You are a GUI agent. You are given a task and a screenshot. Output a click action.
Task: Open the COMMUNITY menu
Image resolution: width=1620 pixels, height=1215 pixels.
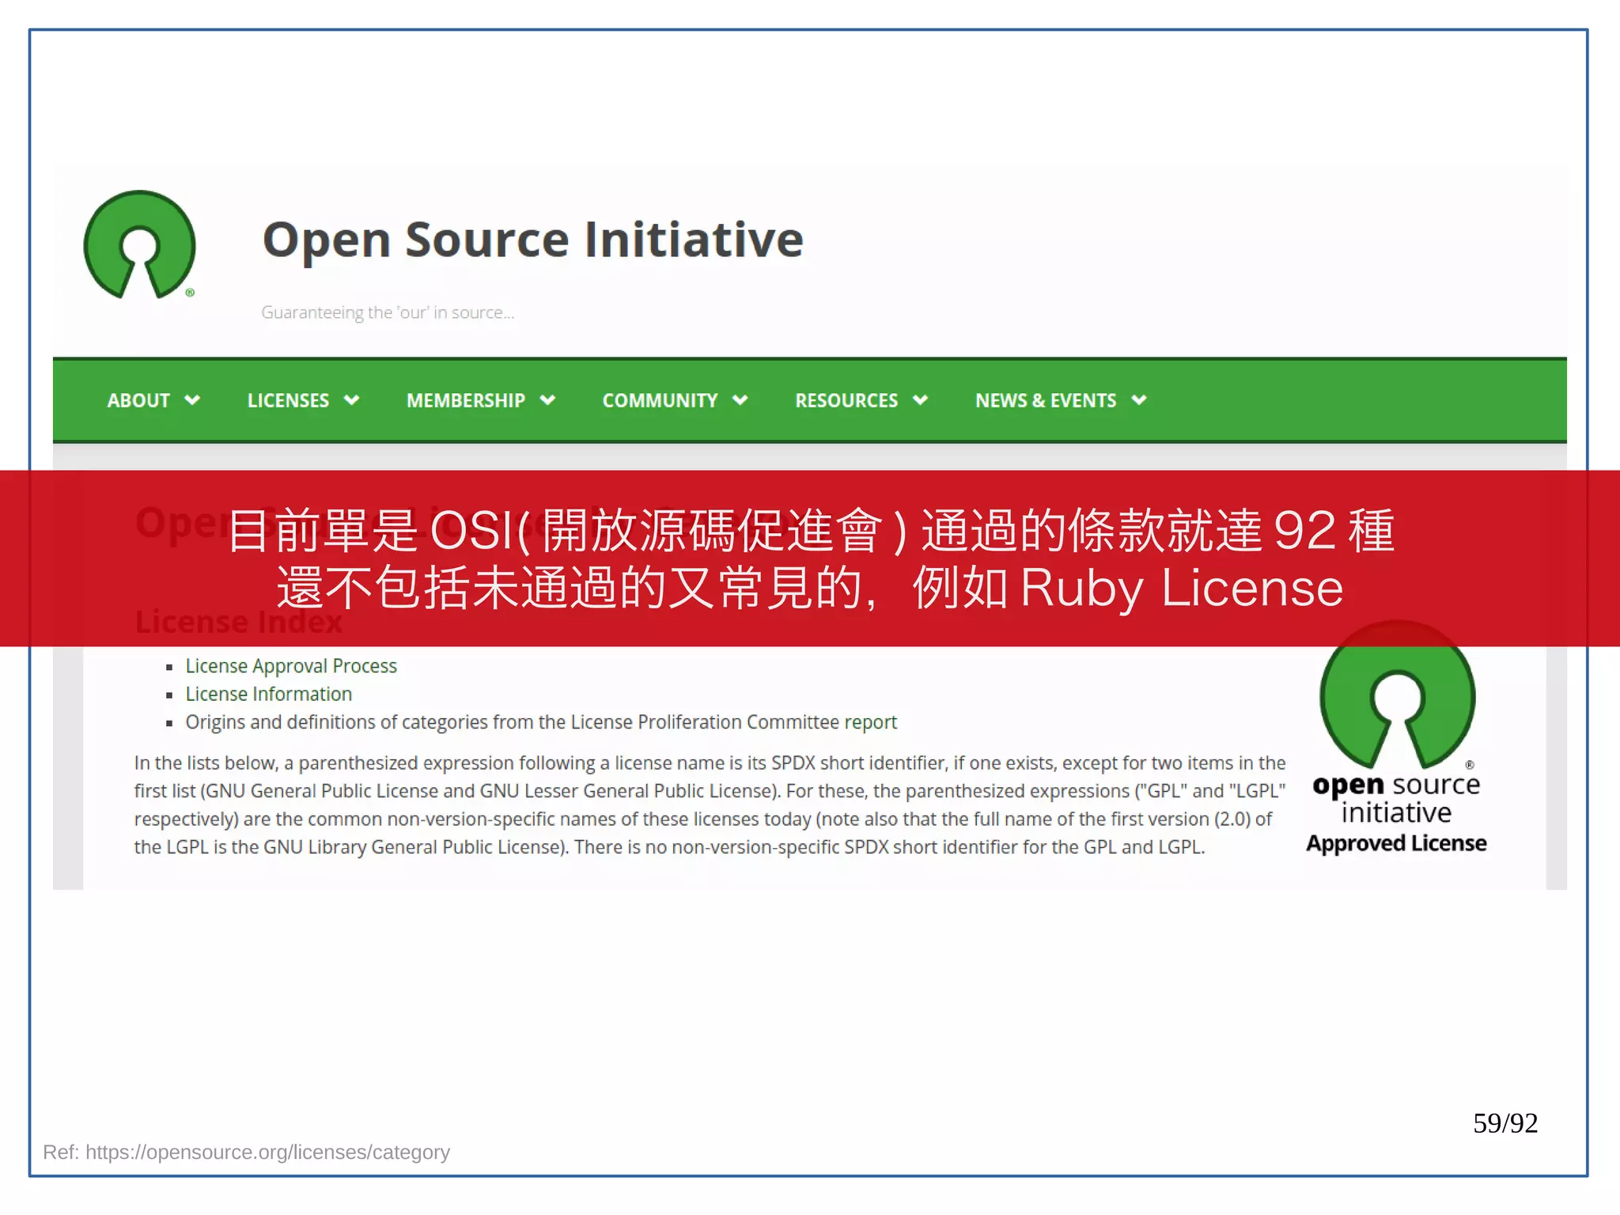click(660, 400)
